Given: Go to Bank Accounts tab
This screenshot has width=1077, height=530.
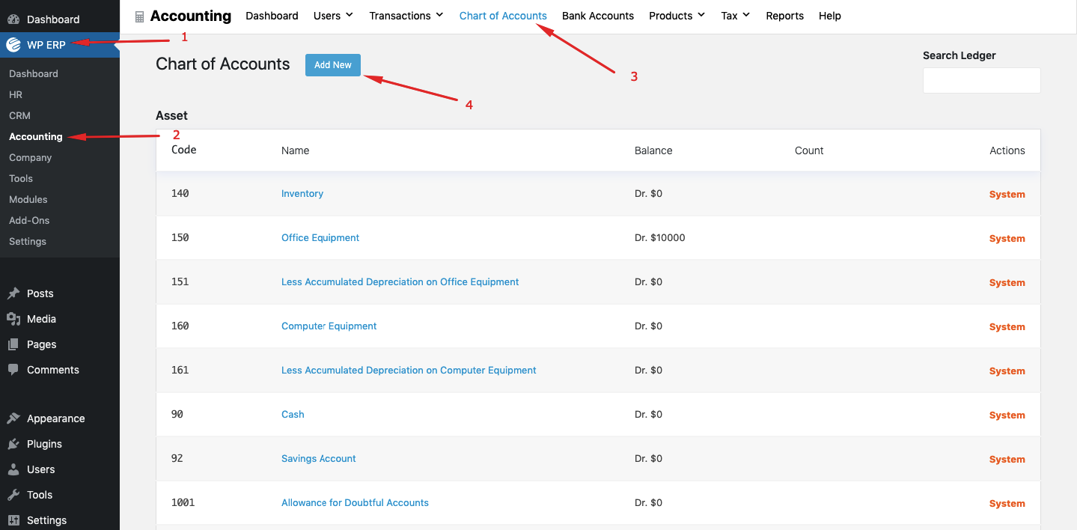Looking at the screenshot, I should pyautogui.click(x=597, y=16).
